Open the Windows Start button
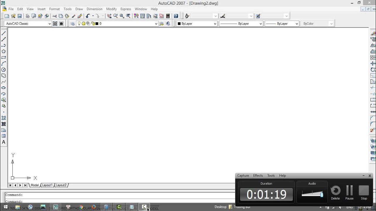376x211 pixels. (5, 207)
